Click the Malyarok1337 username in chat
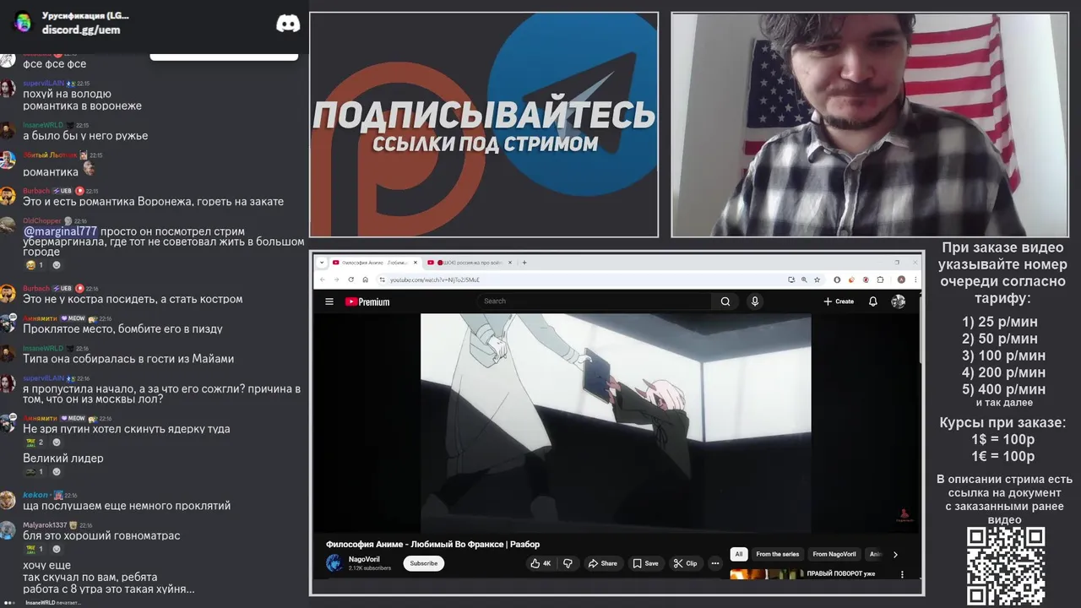The width and height of the screenshot is (1081, 608). point(45,525)
